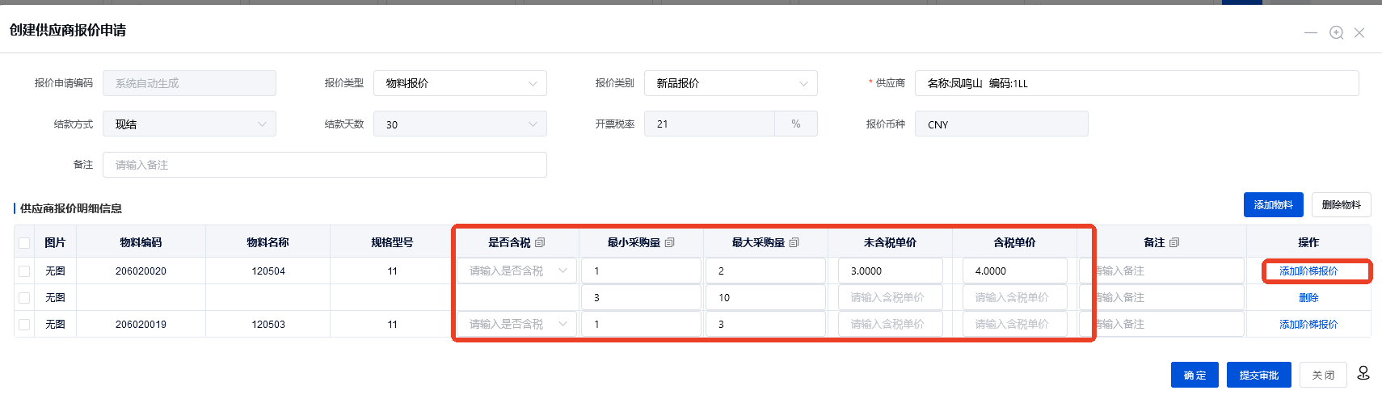Click batch-fill icon beside 是否含税 header

click(540, 242)
